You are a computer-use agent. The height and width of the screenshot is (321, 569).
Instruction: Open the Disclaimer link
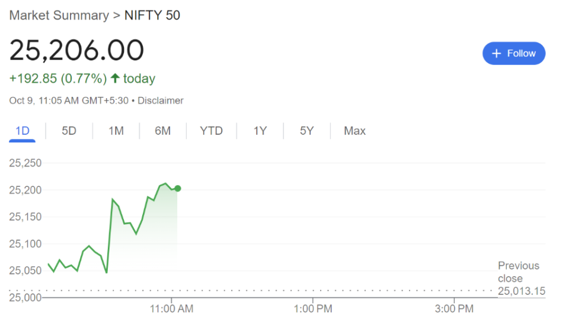pos(161,100)
